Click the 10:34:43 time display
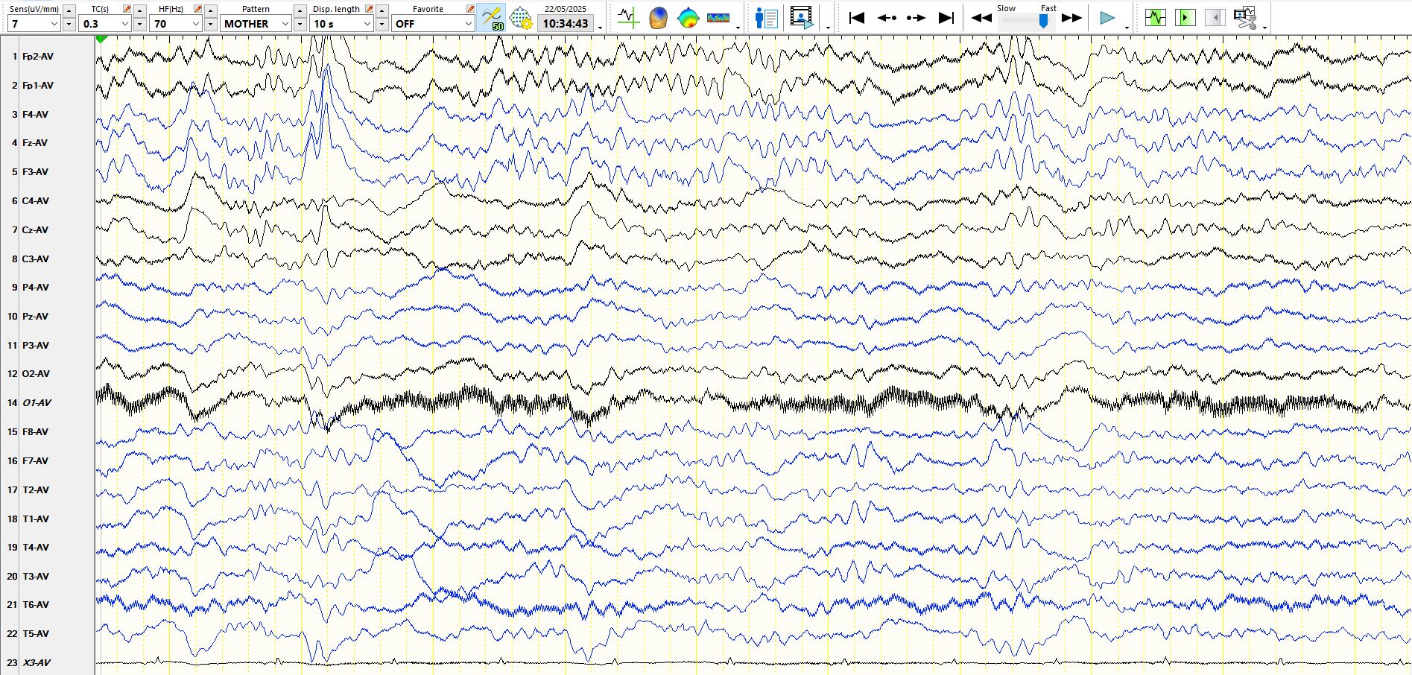Viewport: 1412px width, 675px height. point(566,24)
